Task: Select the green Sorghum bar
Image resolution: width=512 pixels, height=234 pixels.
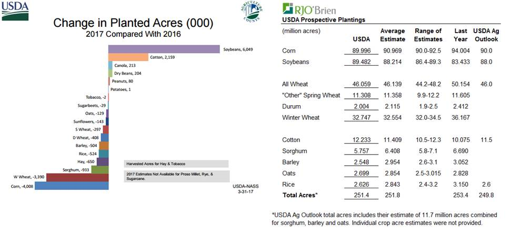Action: 103,169
